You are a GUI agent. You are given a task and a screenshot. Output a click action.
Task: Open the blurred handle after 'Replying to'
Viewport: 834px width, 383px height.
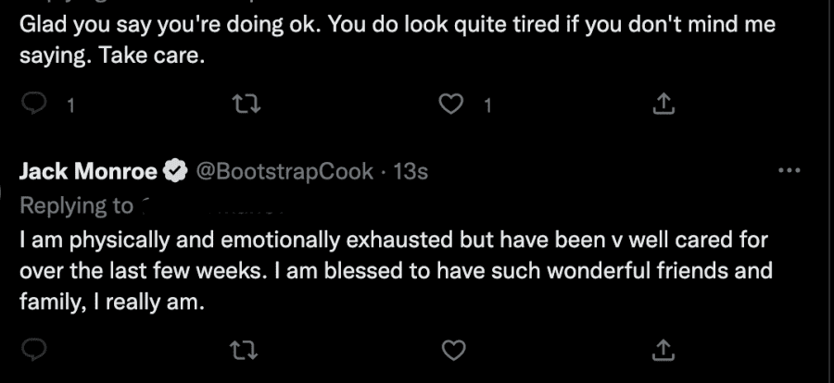click(x=213, y=206)
